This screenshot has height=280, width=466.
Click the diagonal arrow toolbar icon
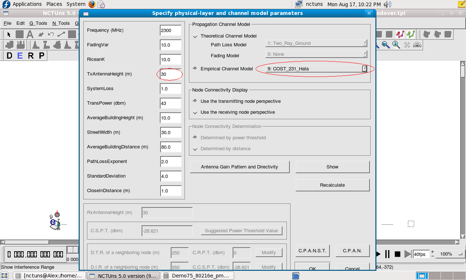click(x=41, y=35)
